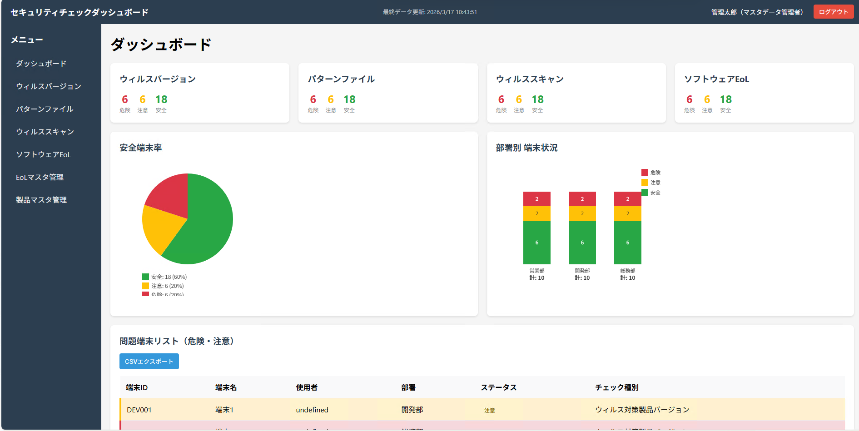859x431 pixels.
Task: Click the ステータス column header
Action: tap(499, 387)
